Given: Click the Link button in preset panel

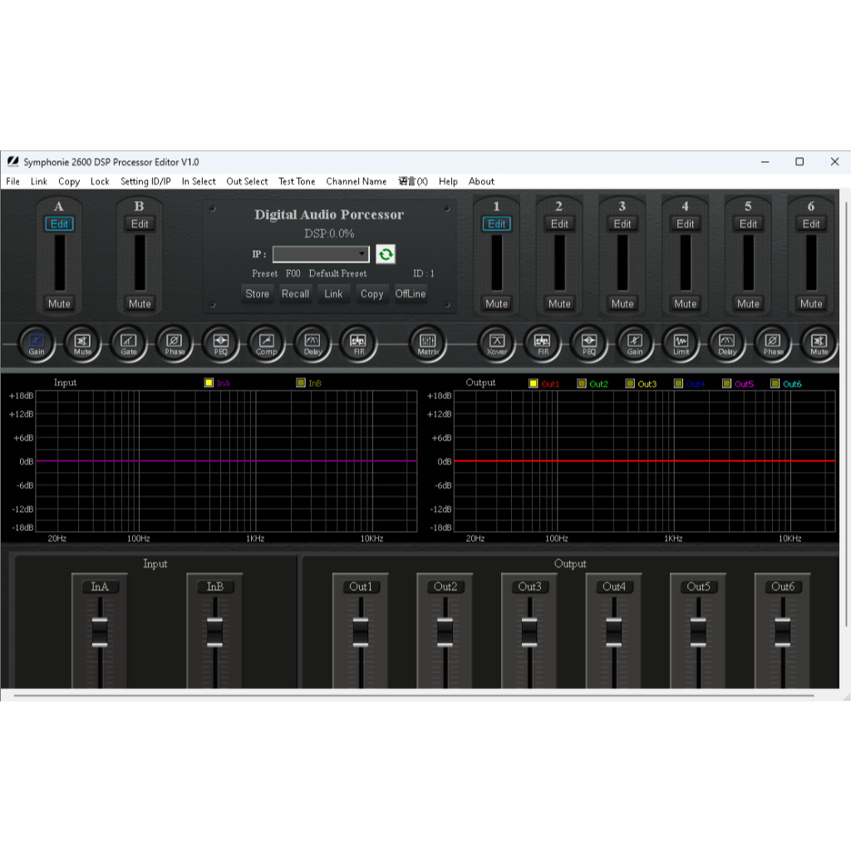Looking at the screenshot, I should click(333, 293).
